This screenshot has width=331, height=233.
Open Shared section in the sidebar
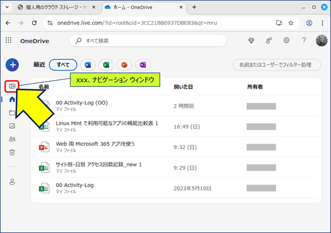(12, 139)
